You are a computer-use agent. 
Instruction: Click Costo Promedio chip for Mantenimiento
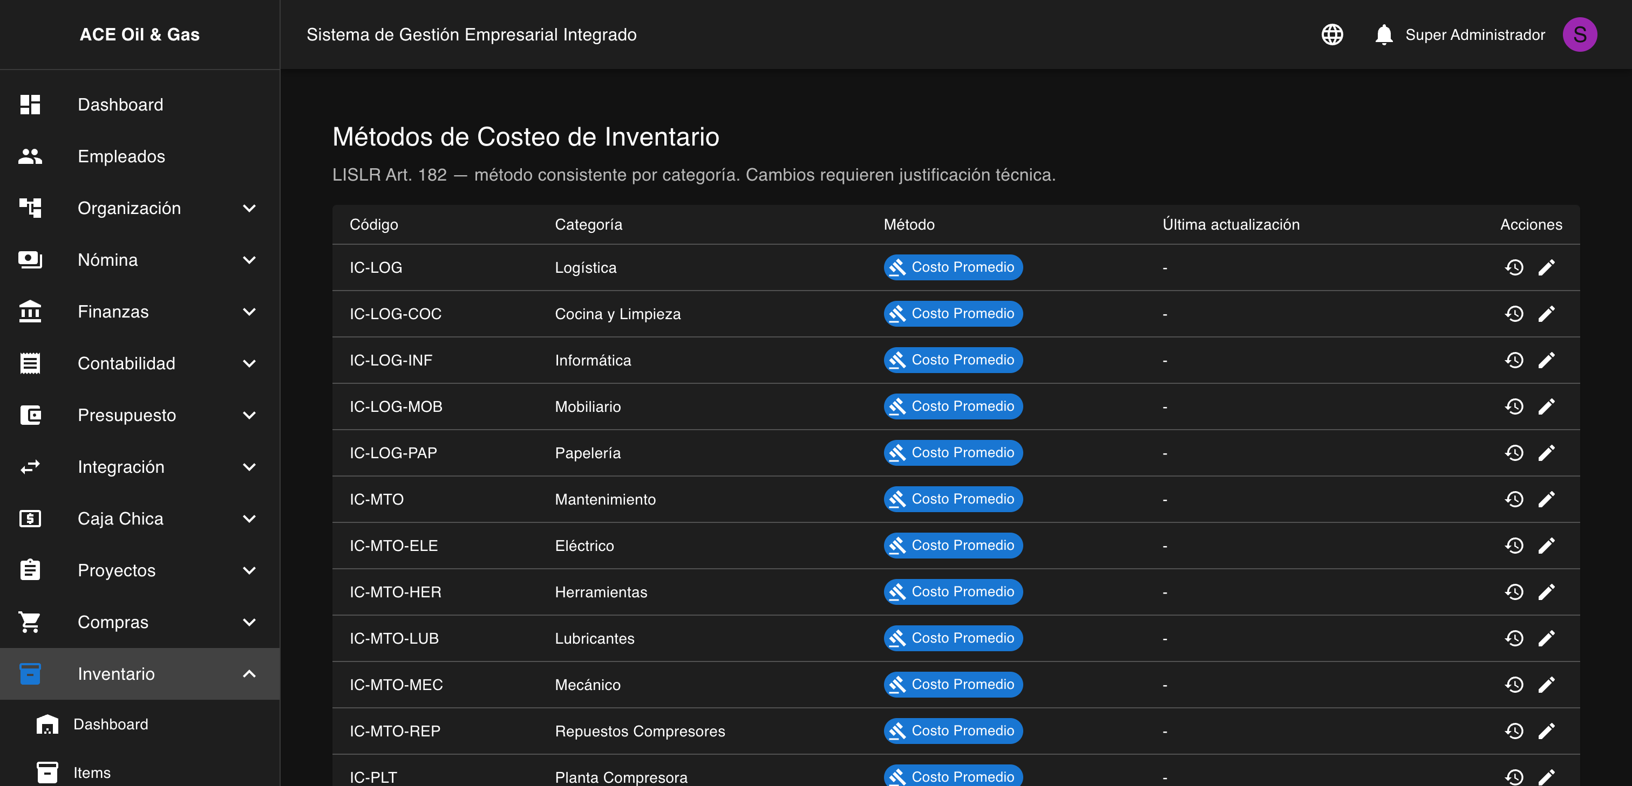(x=953, y=499)
